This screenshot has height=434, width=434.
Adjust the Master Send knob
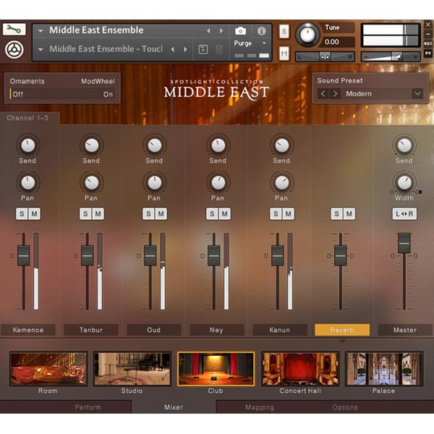coord(404,145)
